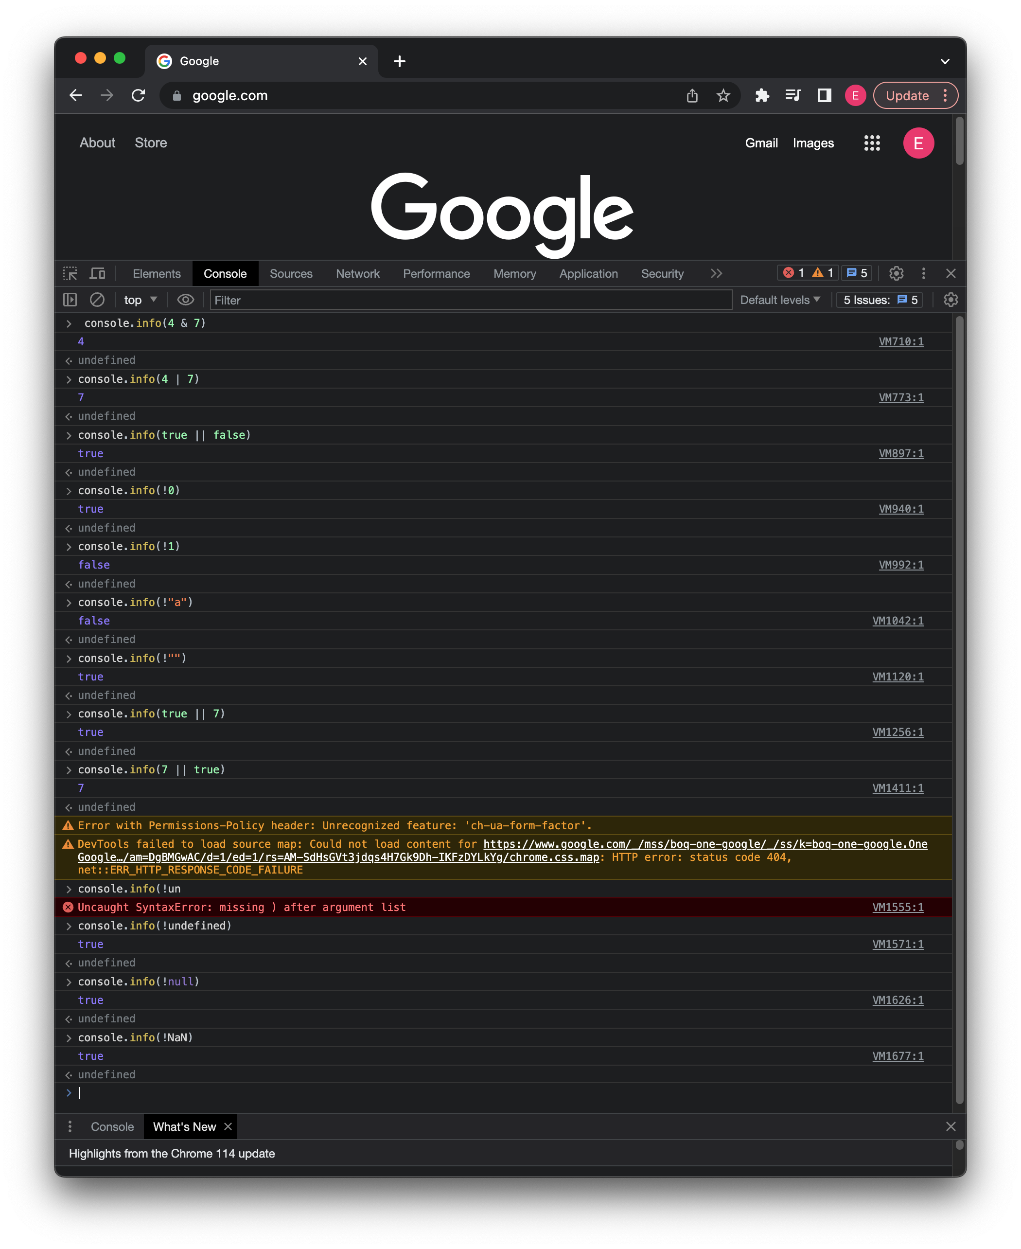Open the tab search chevron

click(x=945, y=61)
